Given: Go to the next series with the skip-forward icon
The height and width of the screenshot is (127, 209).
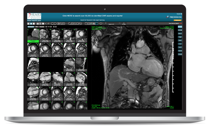Looking at the screenshot, I should [55, 24].
